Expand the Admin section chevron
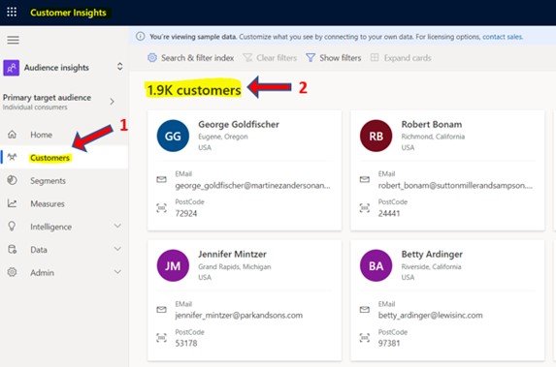The image size is (556, 367). tap(117, 271)
